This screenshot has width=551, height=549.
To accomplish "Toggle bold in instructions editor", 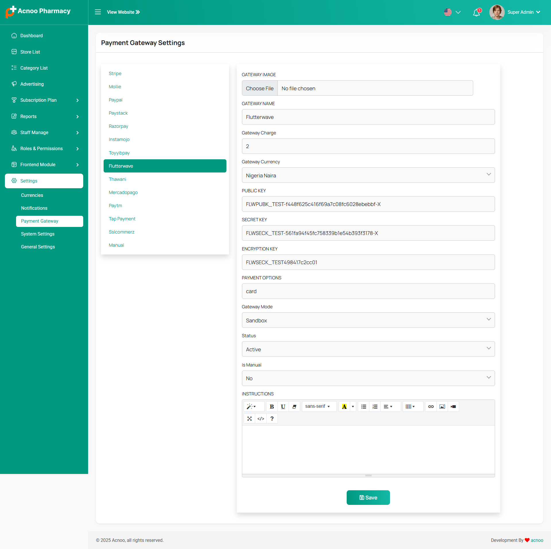I will coord(271,407).
